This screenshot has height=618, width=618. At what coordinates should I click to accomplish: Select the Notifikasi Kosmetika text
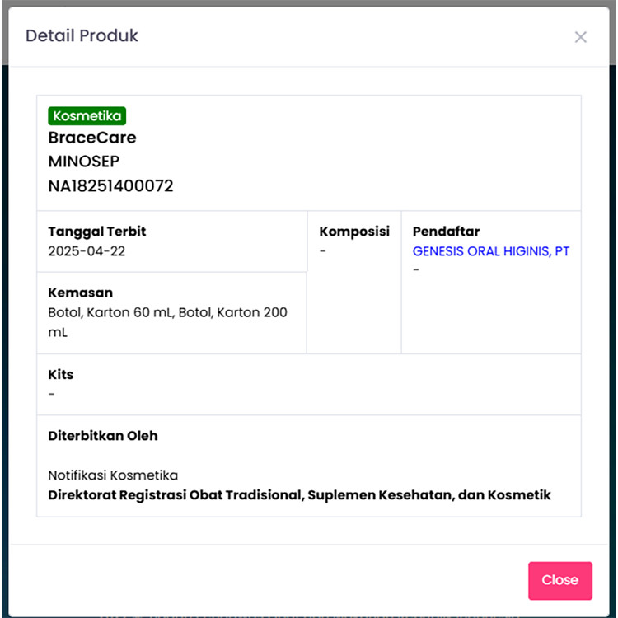pos(113,475)
